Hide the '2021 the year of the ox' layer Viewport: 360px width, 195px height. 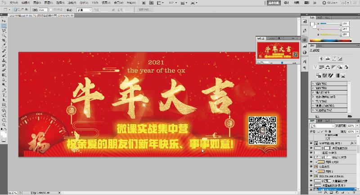tap(311, 176)
